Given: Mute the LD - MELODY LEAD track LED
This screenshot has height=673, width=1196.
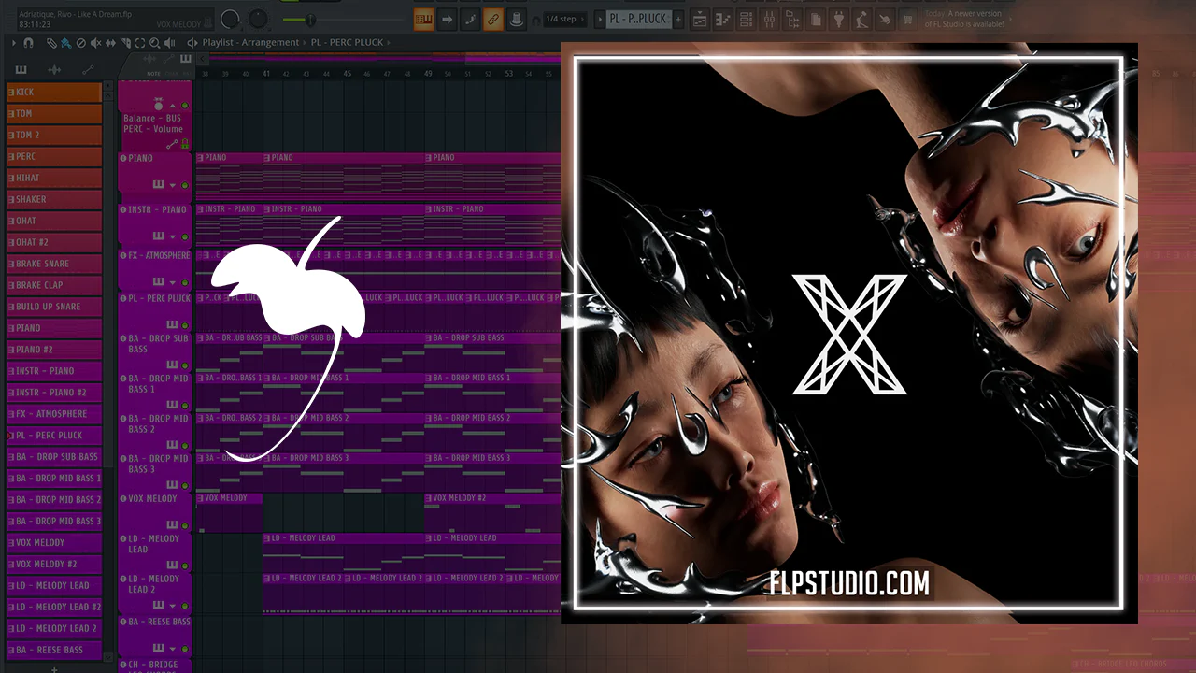Looking at the screenshot, I should (x=185, y=566).
